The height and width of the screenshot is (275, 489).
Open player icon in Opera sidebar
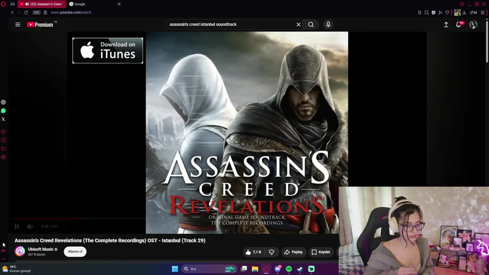3,132
